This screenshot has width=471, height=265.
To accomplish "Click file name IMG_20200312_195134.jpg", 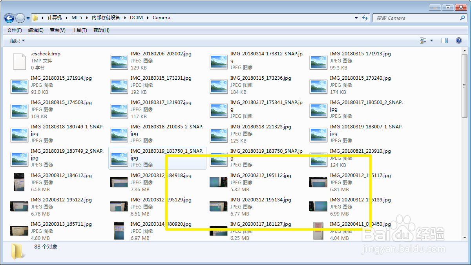I will coord(261,200).
